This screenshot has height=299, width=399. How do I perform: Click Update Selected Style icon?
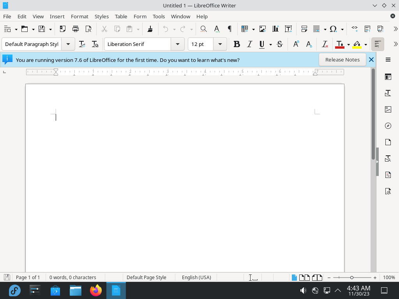(x=82, y=44)
